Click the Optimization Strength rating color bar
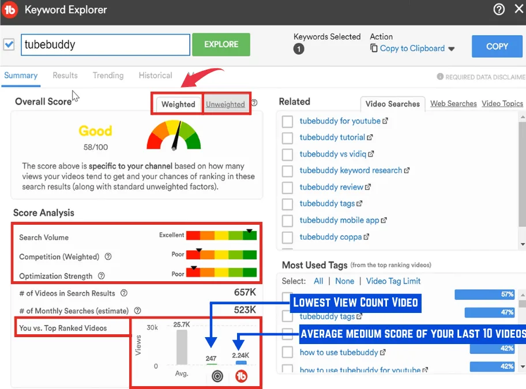This screenshot has height=389, width=526. point(221,272)
